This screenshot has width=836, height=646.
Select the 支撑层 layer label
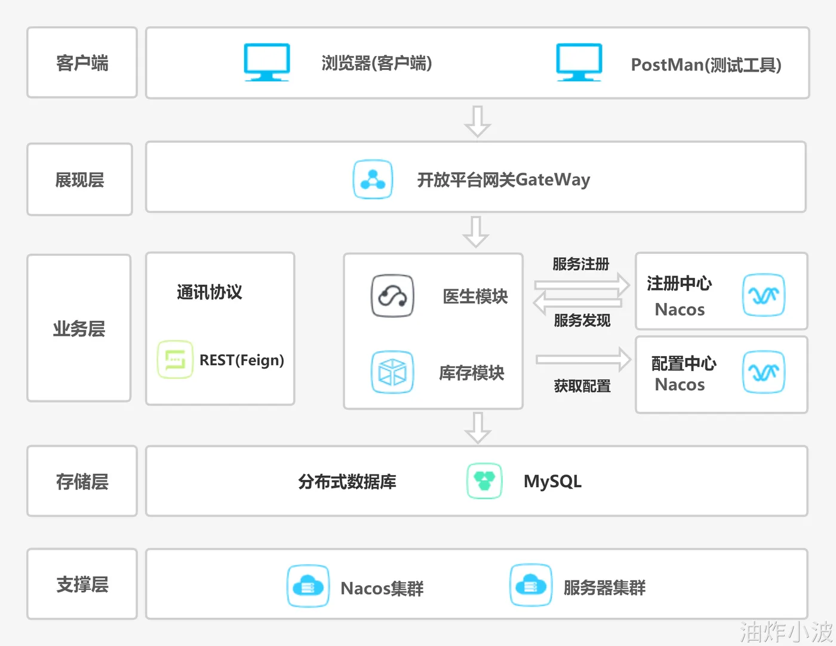(82, 584)
